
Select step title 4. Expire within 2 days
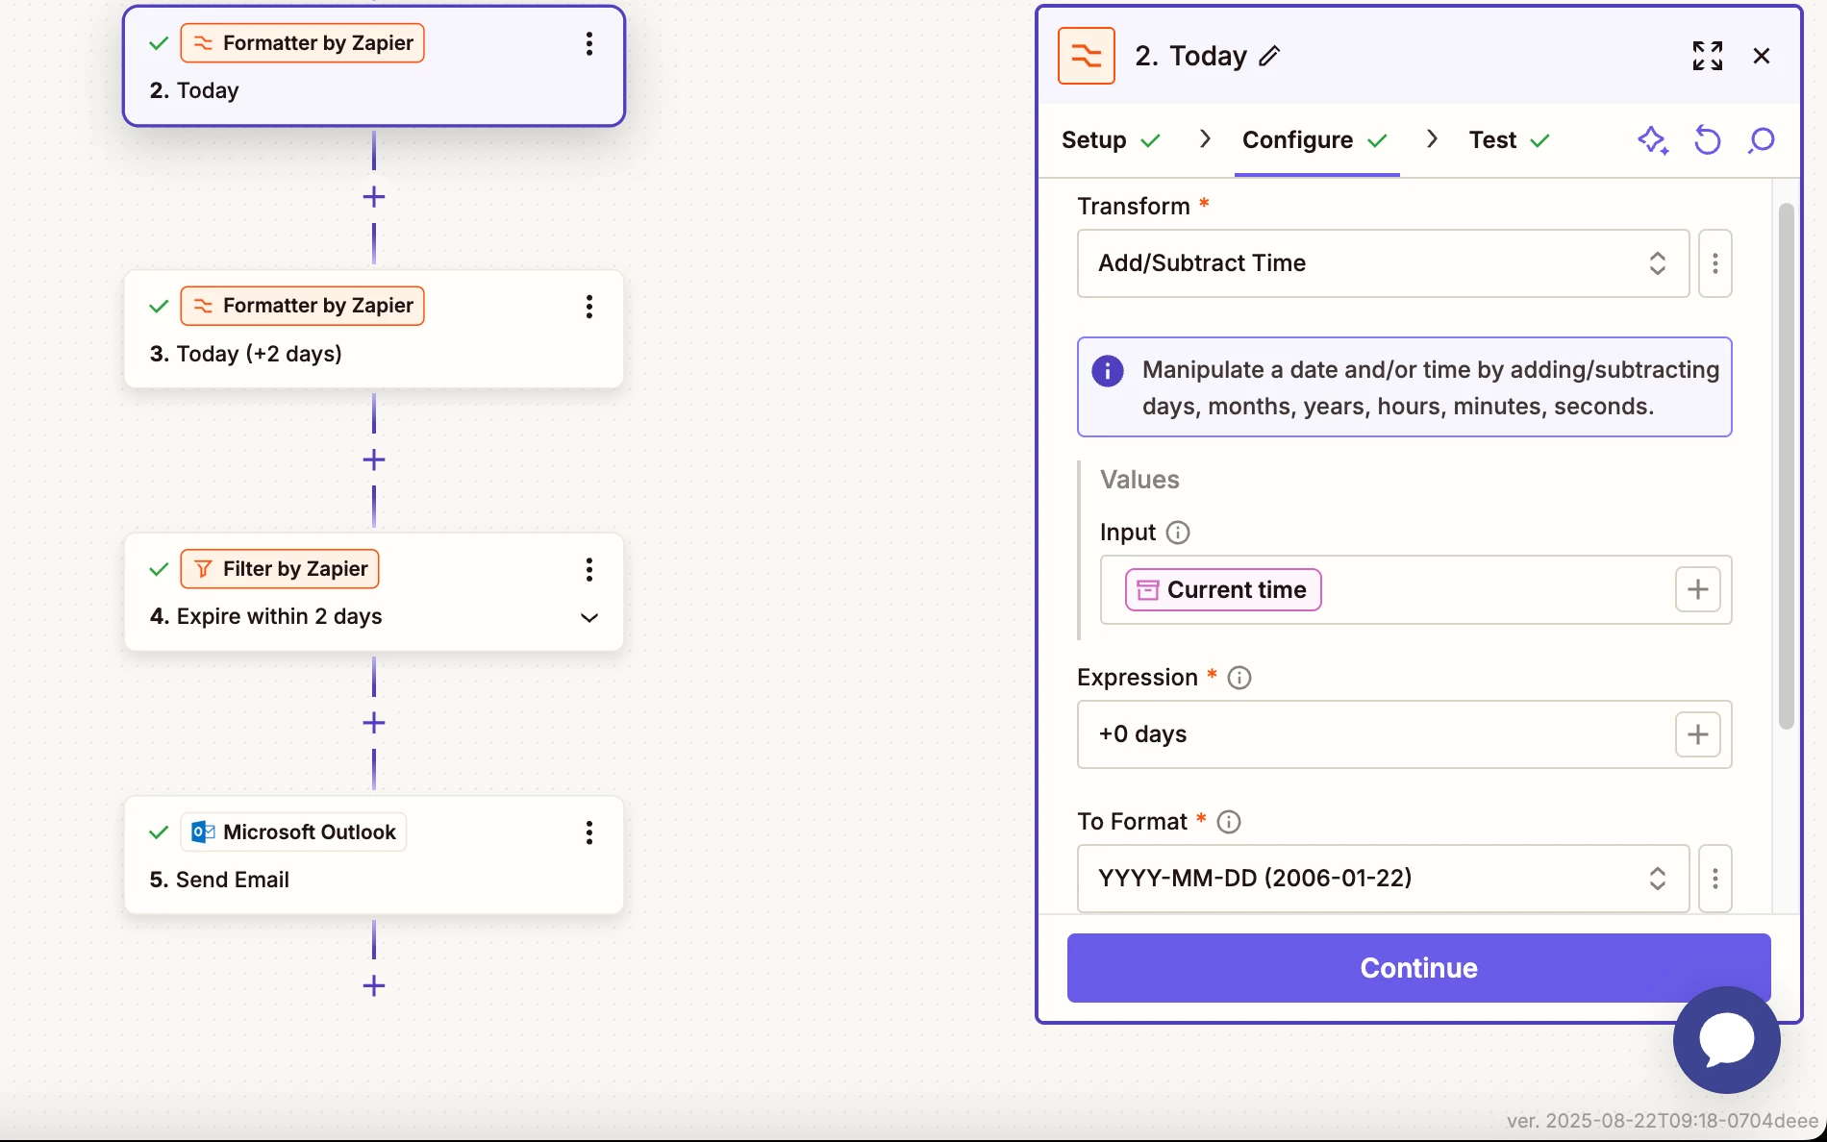[266, 616]
